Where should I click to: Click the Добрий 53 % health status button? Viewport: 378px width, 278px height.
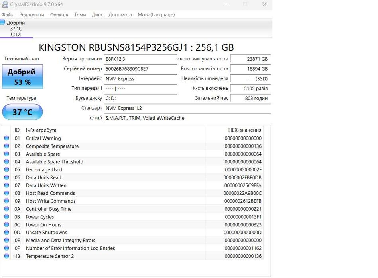[22, 77]
